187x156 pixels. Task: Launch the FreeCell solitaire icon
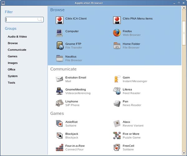pos(117,147)
